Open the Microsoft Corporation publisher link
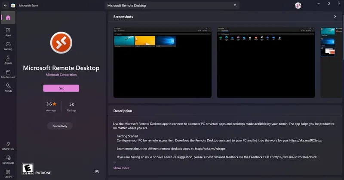344x180 pixels. [x=61, y=75]
